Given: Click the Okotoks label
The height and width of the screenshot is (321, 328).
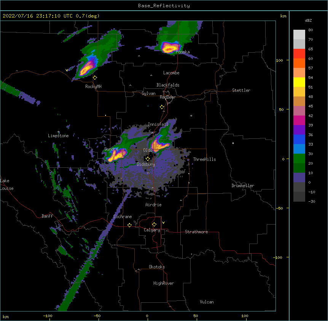Looking at the screenshot, I should [x=157, y=267].
